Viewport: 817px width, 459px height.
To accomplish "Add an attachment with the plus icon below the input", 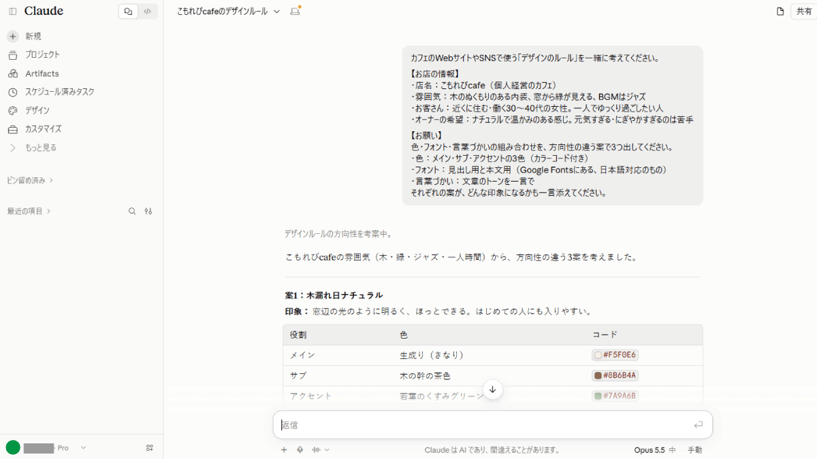I will pyautogui.click(x=284, y=449).
